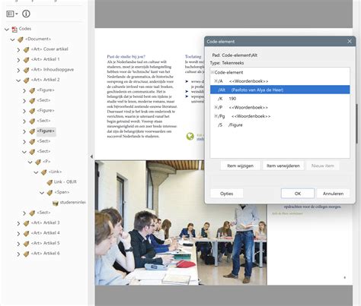The width and height of the screenshot is (361, 306).
Task: Click the Item verwijderen button
Action: coord(283,166)
